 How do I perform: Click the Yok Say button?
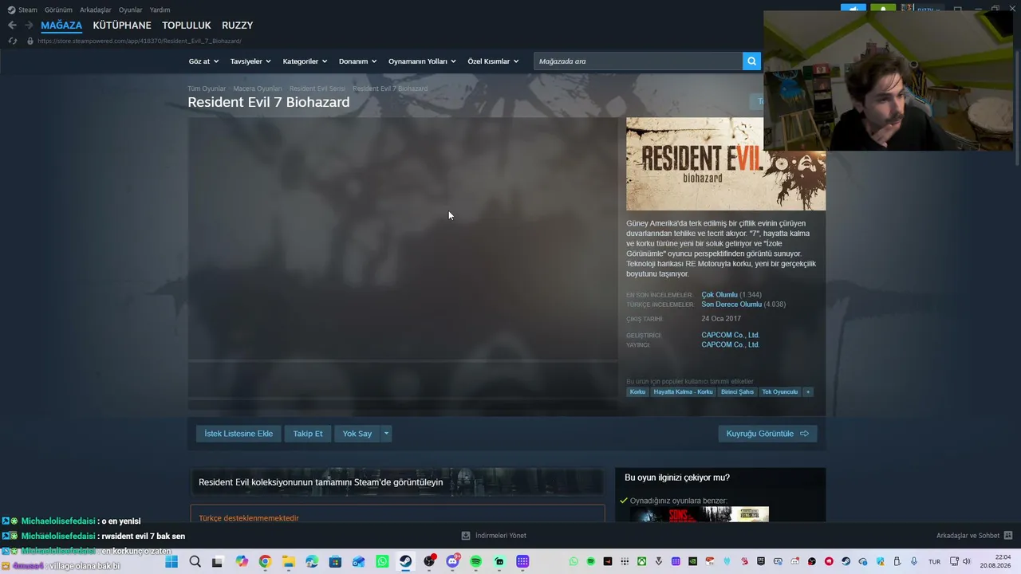357,434
